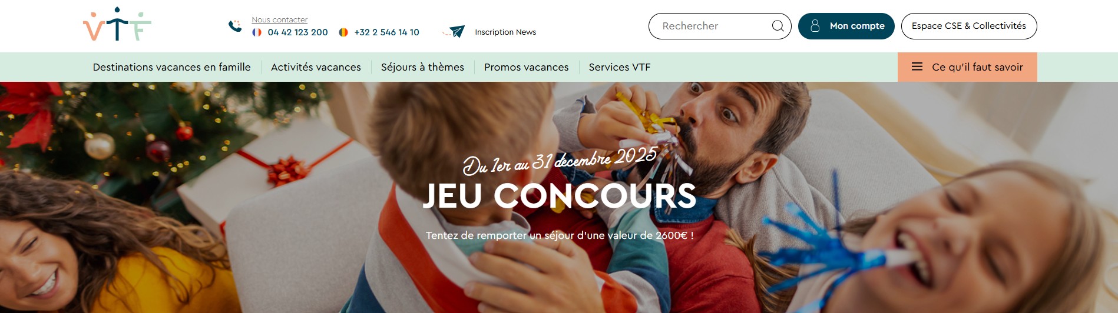Open Activités vacances menu

click(x=316, y=67)
